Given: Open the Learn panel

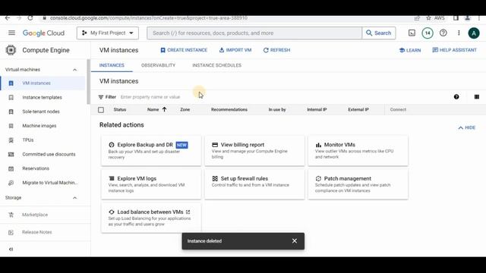Looking at the screenshot, I should click(x=410, y=50).
